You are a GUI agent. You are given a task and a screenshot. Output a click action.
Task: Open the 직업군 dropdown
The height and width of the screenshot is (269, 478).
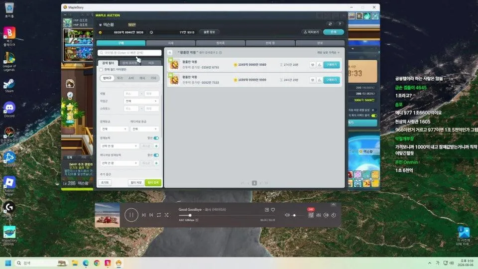[141, 101]
